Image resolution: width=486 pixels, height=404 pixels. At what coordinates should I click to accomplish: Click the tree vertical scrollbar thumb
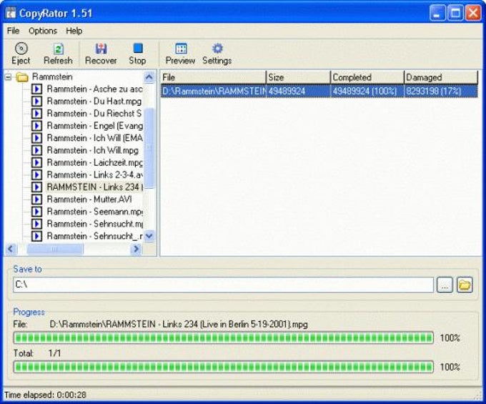pos(149,148)
